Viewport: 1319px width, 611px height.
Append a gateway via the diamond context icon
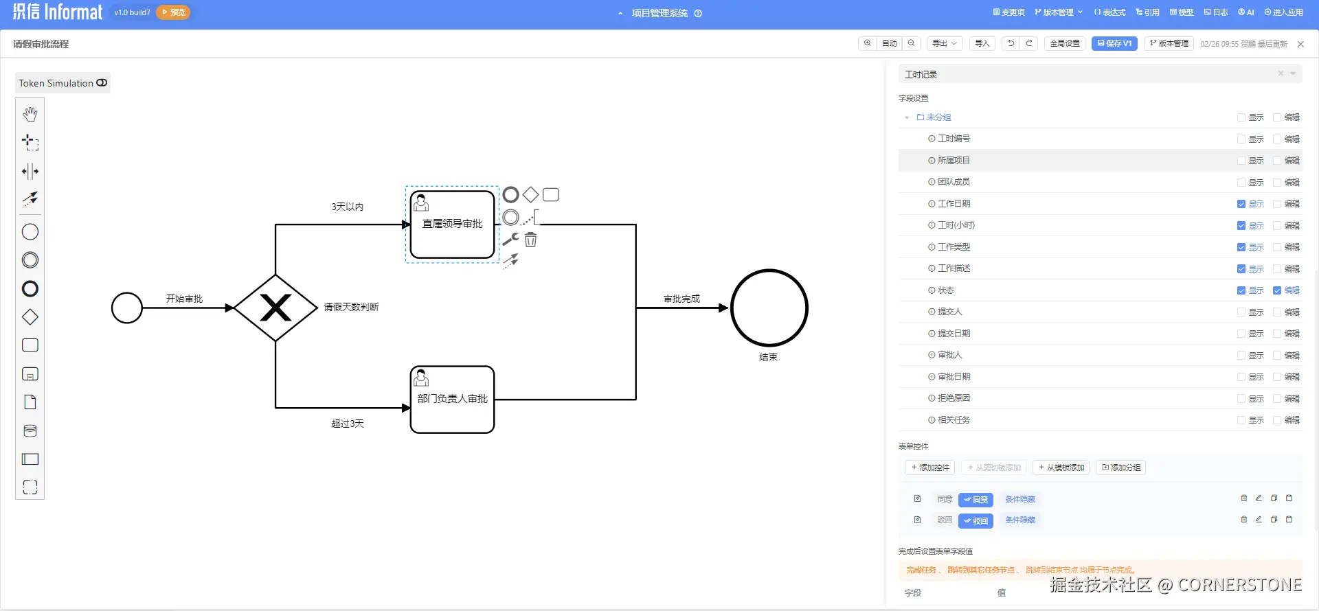(x=530, y=195)
